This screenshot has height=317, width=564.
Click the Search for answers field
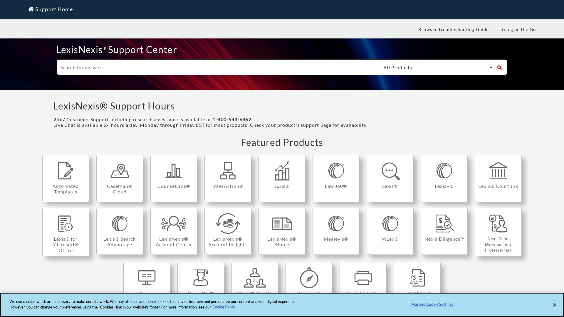218,68
